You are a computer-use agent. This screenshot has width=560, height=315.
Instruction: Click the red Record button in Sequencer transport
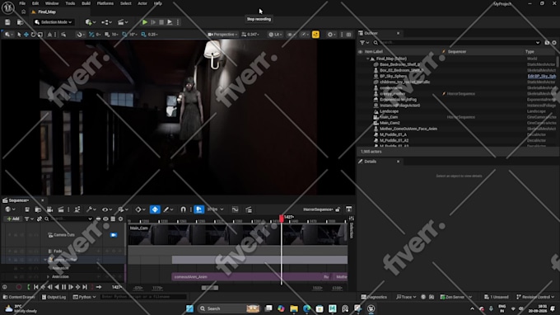coord(19,287)
